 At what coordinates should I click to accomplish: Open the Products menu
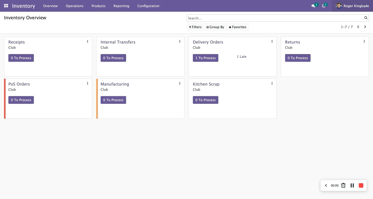tap(98, 6)
